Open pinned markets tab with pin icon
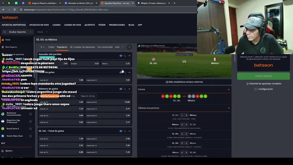 [x=42, y=47]
